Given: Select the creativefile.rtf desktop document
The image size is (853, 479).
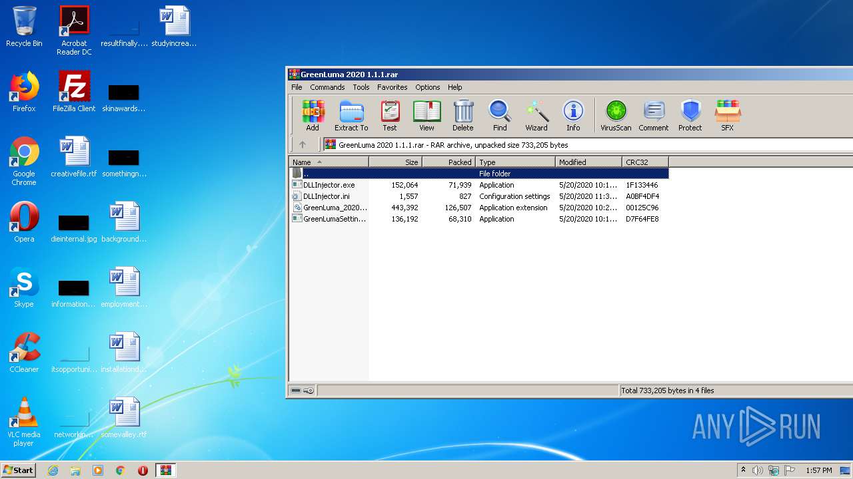Looking at the screenshot, I should point(74,157).
